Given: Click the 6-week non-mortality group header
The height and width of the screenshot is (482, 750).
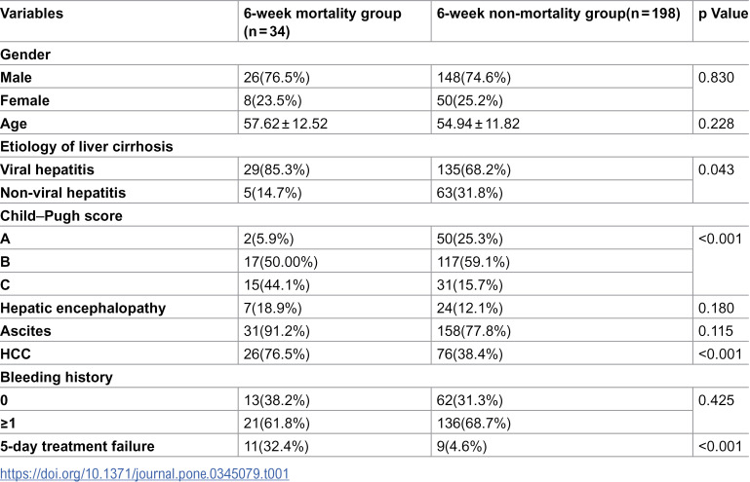Looking at the screenshot, I should tap(558, 14).
